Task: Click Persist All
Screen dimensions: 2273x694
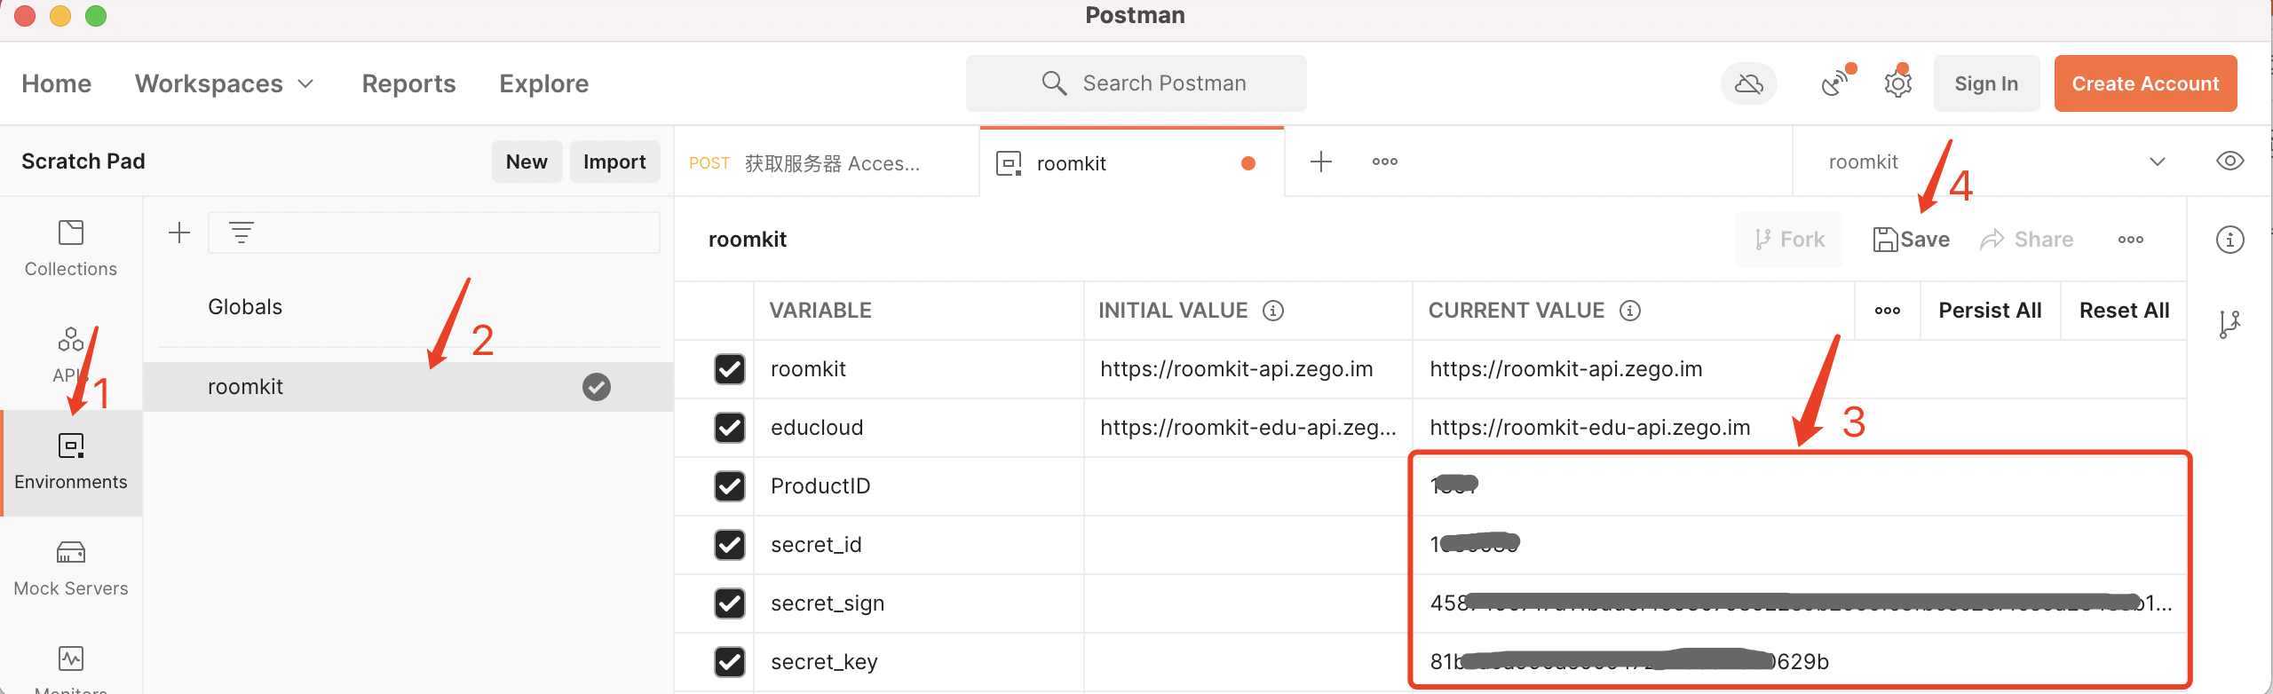Action: click(x=1990, y=311)
